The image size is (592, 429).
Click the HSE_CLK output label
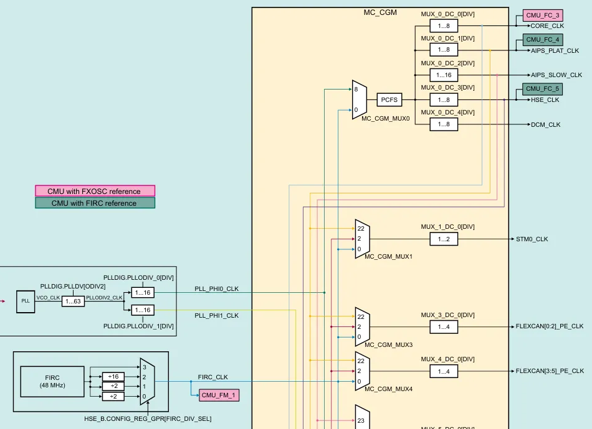coord(545,100)
